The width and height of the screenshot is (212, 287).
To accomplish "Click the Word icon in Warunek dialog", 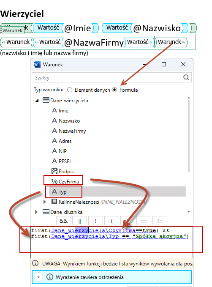I will click(37, 64).
